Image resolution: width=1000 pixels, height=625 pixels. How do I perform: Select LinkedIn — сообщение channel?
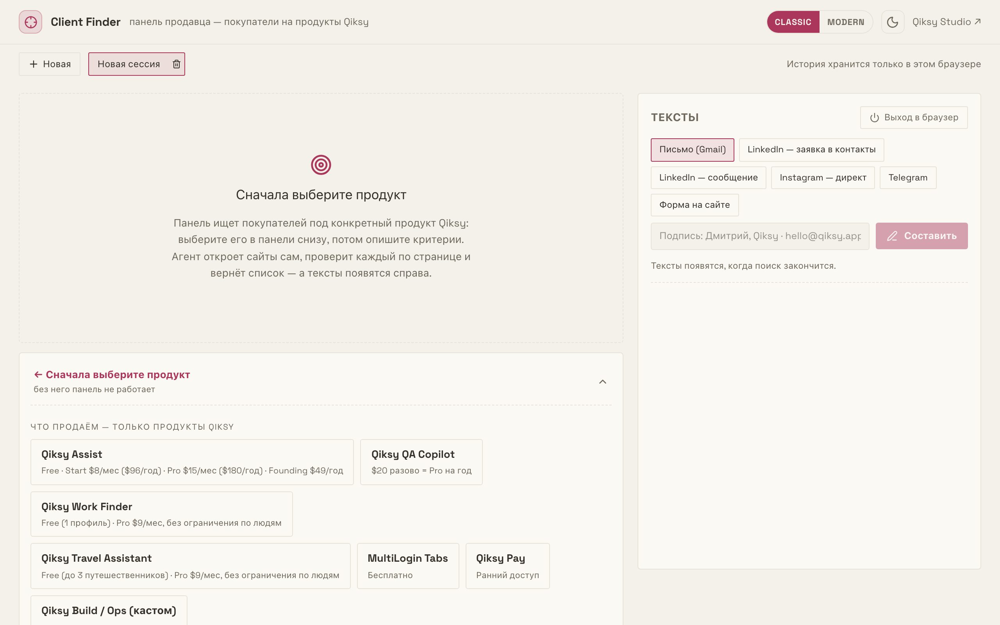coord(708,178)
